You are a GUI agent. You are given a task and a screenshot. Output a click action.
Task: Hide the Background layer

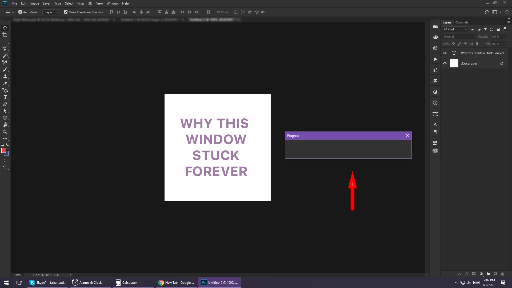click(445, 63)
